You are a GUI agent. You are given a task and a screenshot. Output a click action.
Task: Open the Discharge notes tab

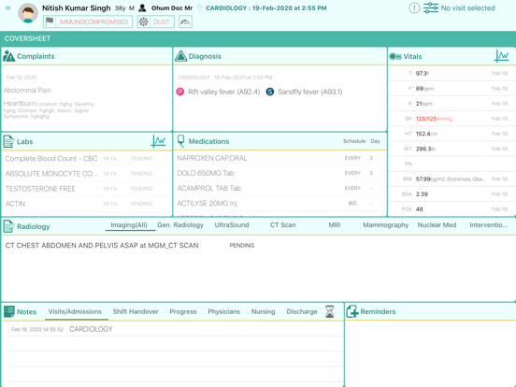click(x=302, y=311)
